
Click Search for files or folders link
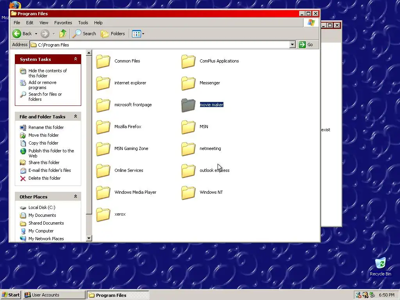coord(45,97)
